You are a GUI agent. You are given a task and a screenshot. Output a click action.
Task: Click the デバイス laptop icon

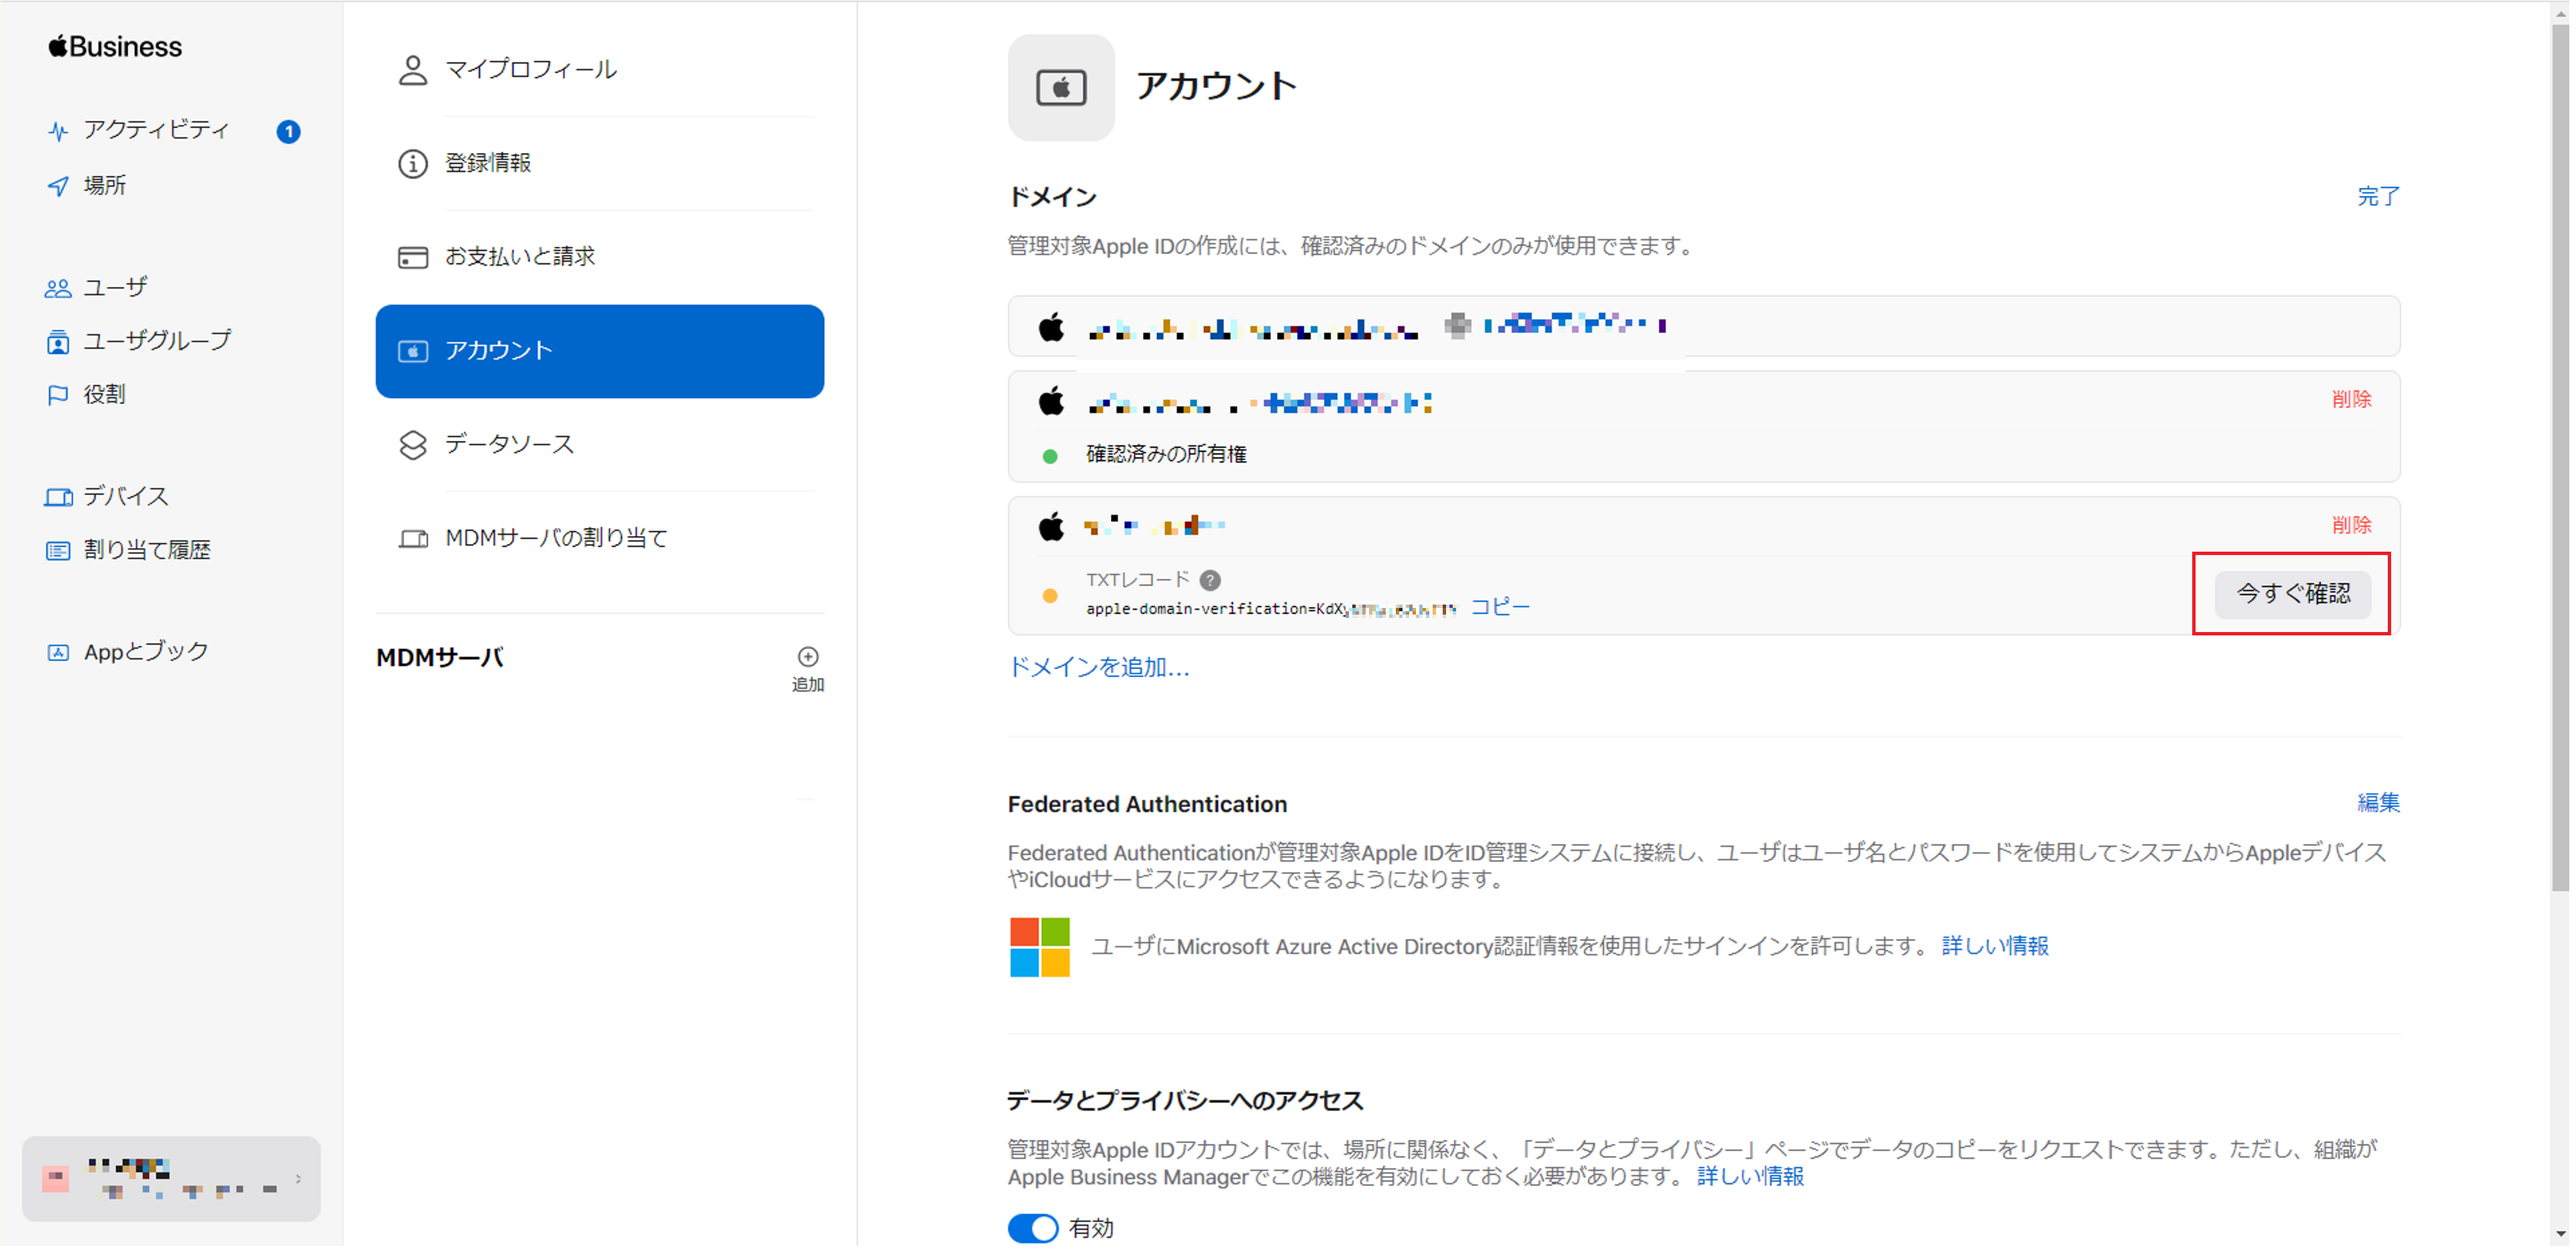click(x=58, y=497)
